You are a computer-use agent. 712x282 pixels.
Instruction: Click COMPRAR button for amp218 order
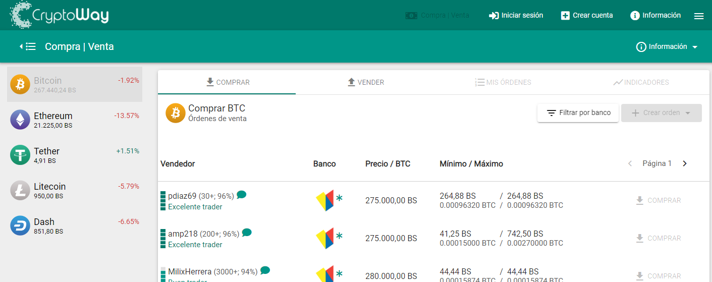pyautogui.click(x=659, y=238)
